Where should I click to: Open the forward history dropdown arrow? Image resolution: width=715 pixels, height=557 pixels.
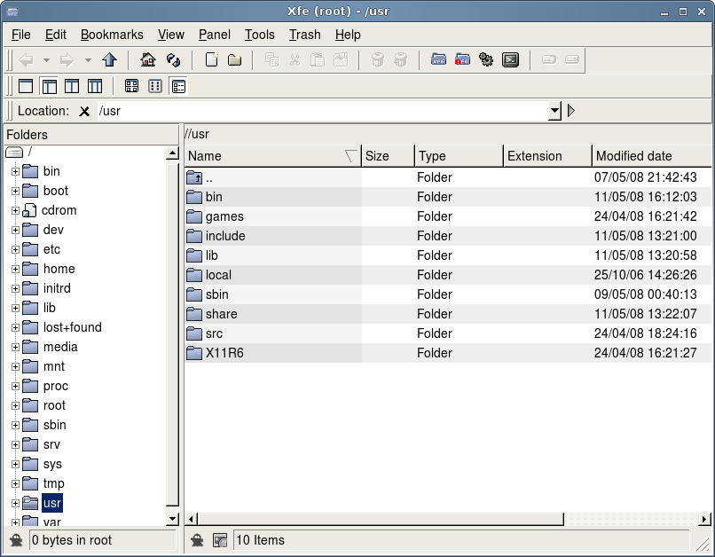pyautogui.click(x=88, y=59)
